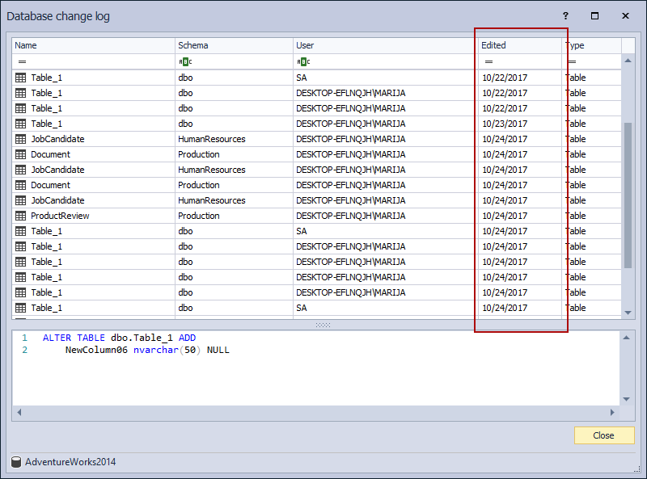Click the equals filter icon under Edited
This screenshot has width=647, height=479.
(488, 62)
